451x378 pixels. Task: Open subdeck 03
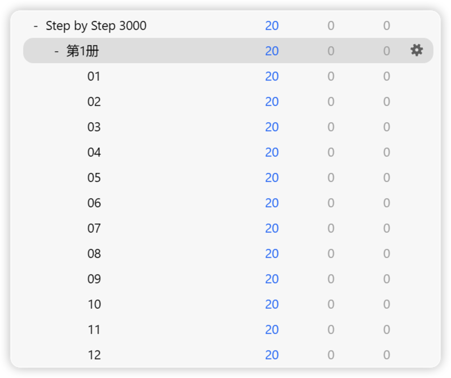[94, 127]
